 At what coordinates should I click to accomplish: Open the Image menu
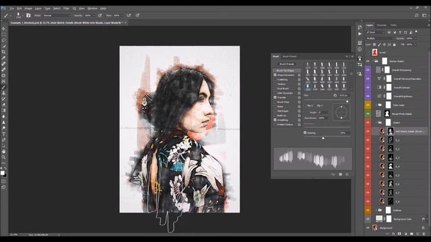click(28, 9)
